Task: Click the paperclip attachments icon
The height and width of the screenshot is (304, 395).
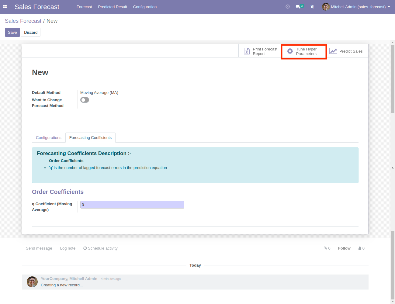Action: tap(326, 248)
